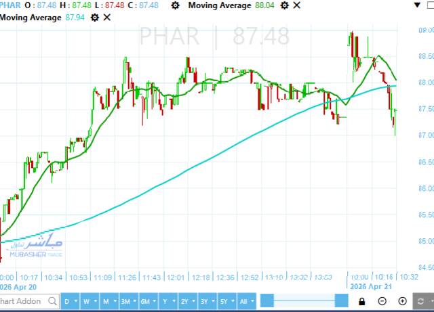Select the 5Y period button
Screen dimensions: 434x312
224,301
